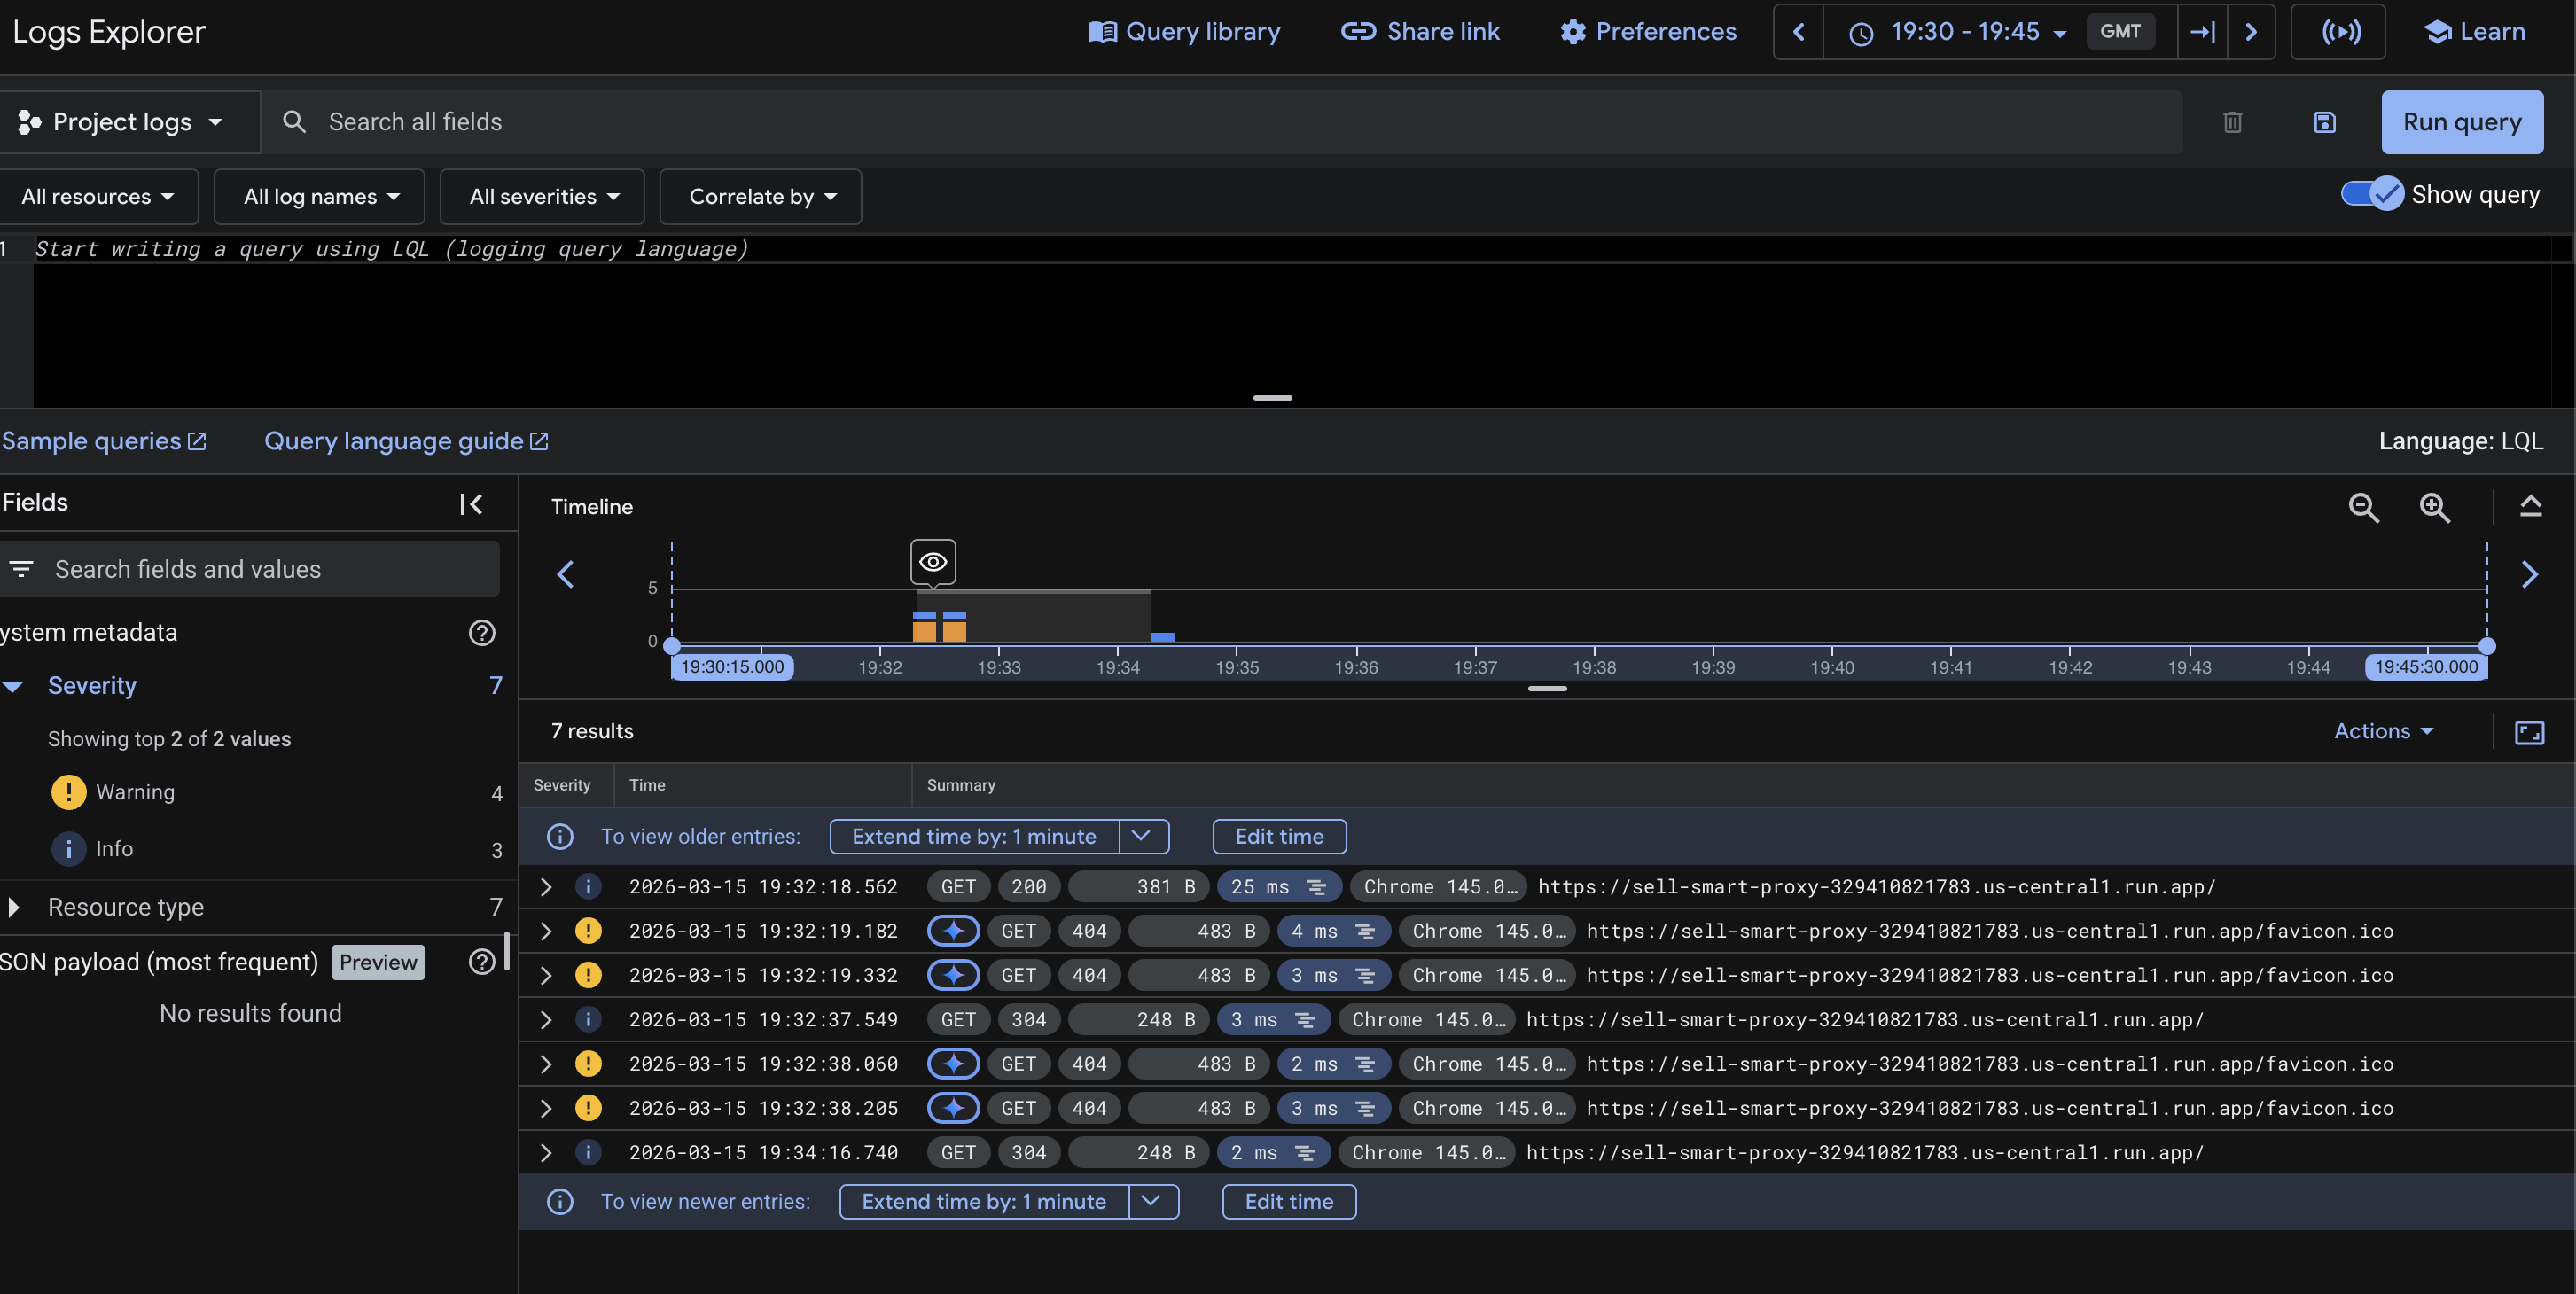This screenshot has height=1294, width=2576.
Task: Click the Run query button
Action: pos(2461,122)
